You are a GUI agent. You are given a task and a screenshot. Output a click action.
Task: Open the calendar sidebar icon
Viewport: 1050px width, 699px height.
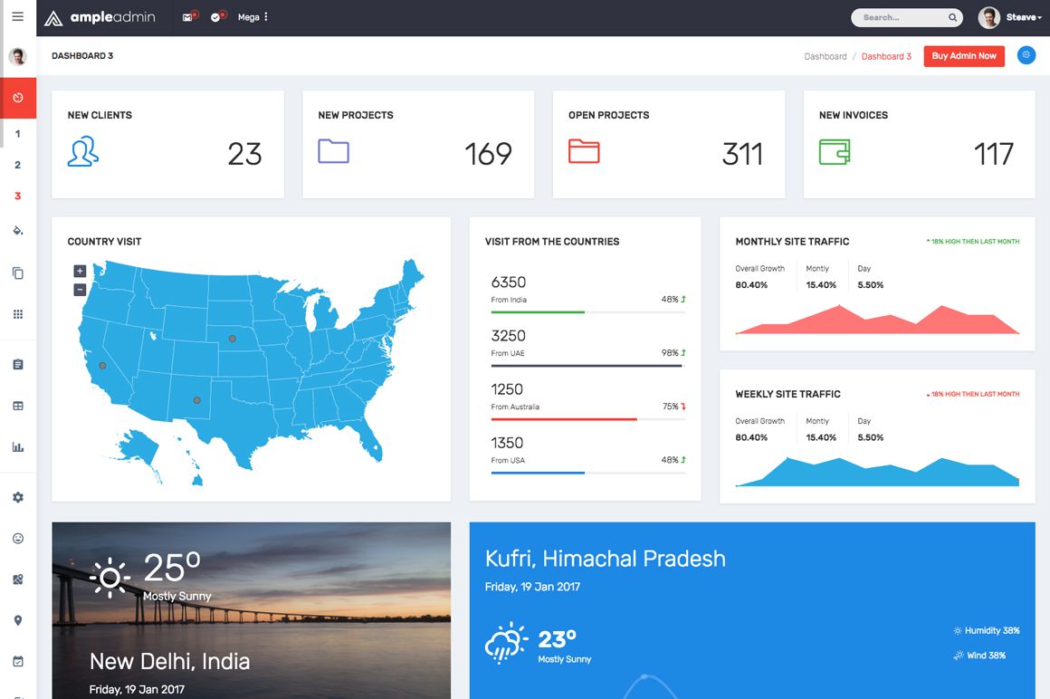tap(18, 662)
